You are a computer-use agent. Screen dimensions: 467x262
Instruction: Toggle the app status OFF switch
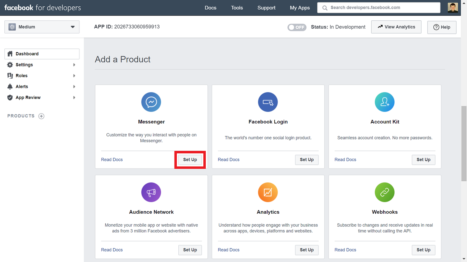297,27
